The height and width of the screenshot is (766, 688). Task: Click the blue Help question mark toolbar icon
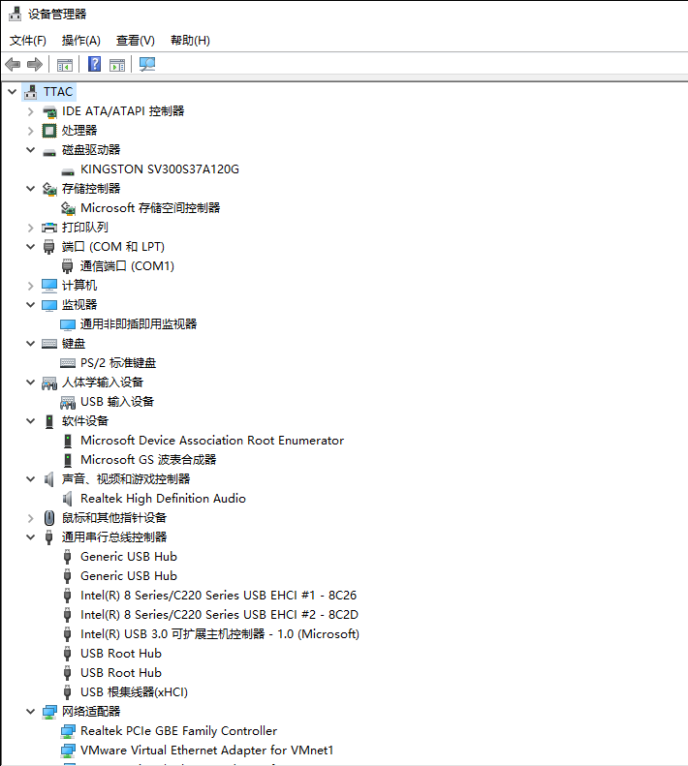(94, 64)
